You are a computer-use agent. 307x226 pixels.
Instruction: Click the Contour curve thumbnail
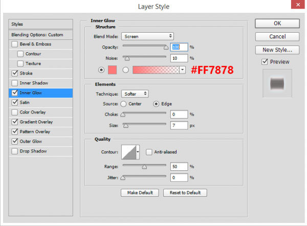coord(128,152)
